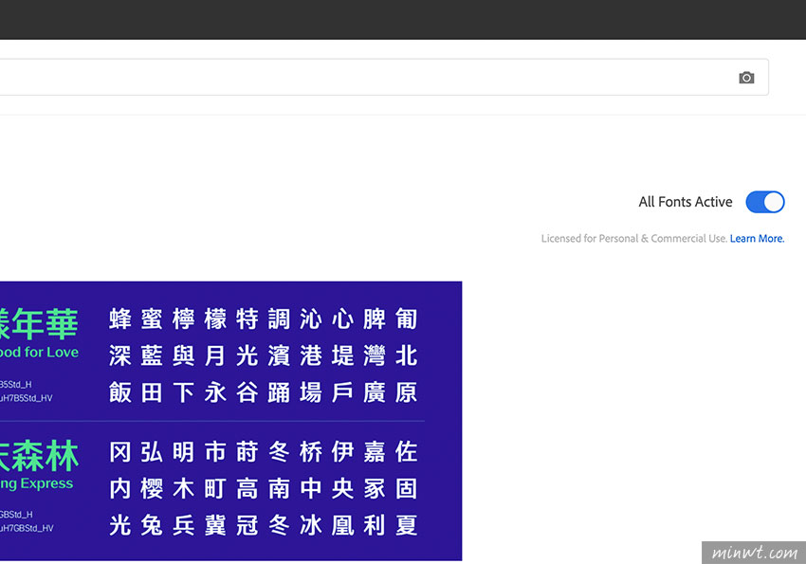Click inside the font search field

coord(360,78)
